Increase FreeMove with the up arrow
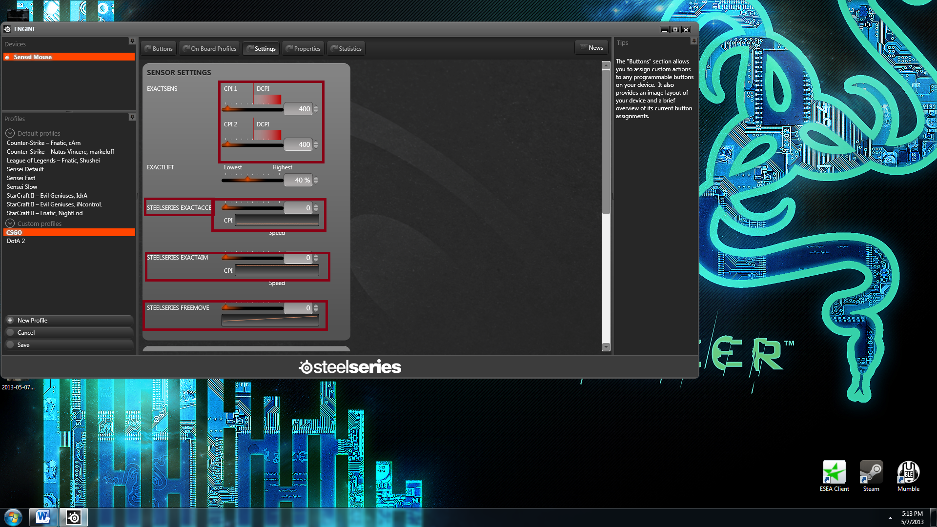The width and height of the screenshot is (937, 527). 316,305
